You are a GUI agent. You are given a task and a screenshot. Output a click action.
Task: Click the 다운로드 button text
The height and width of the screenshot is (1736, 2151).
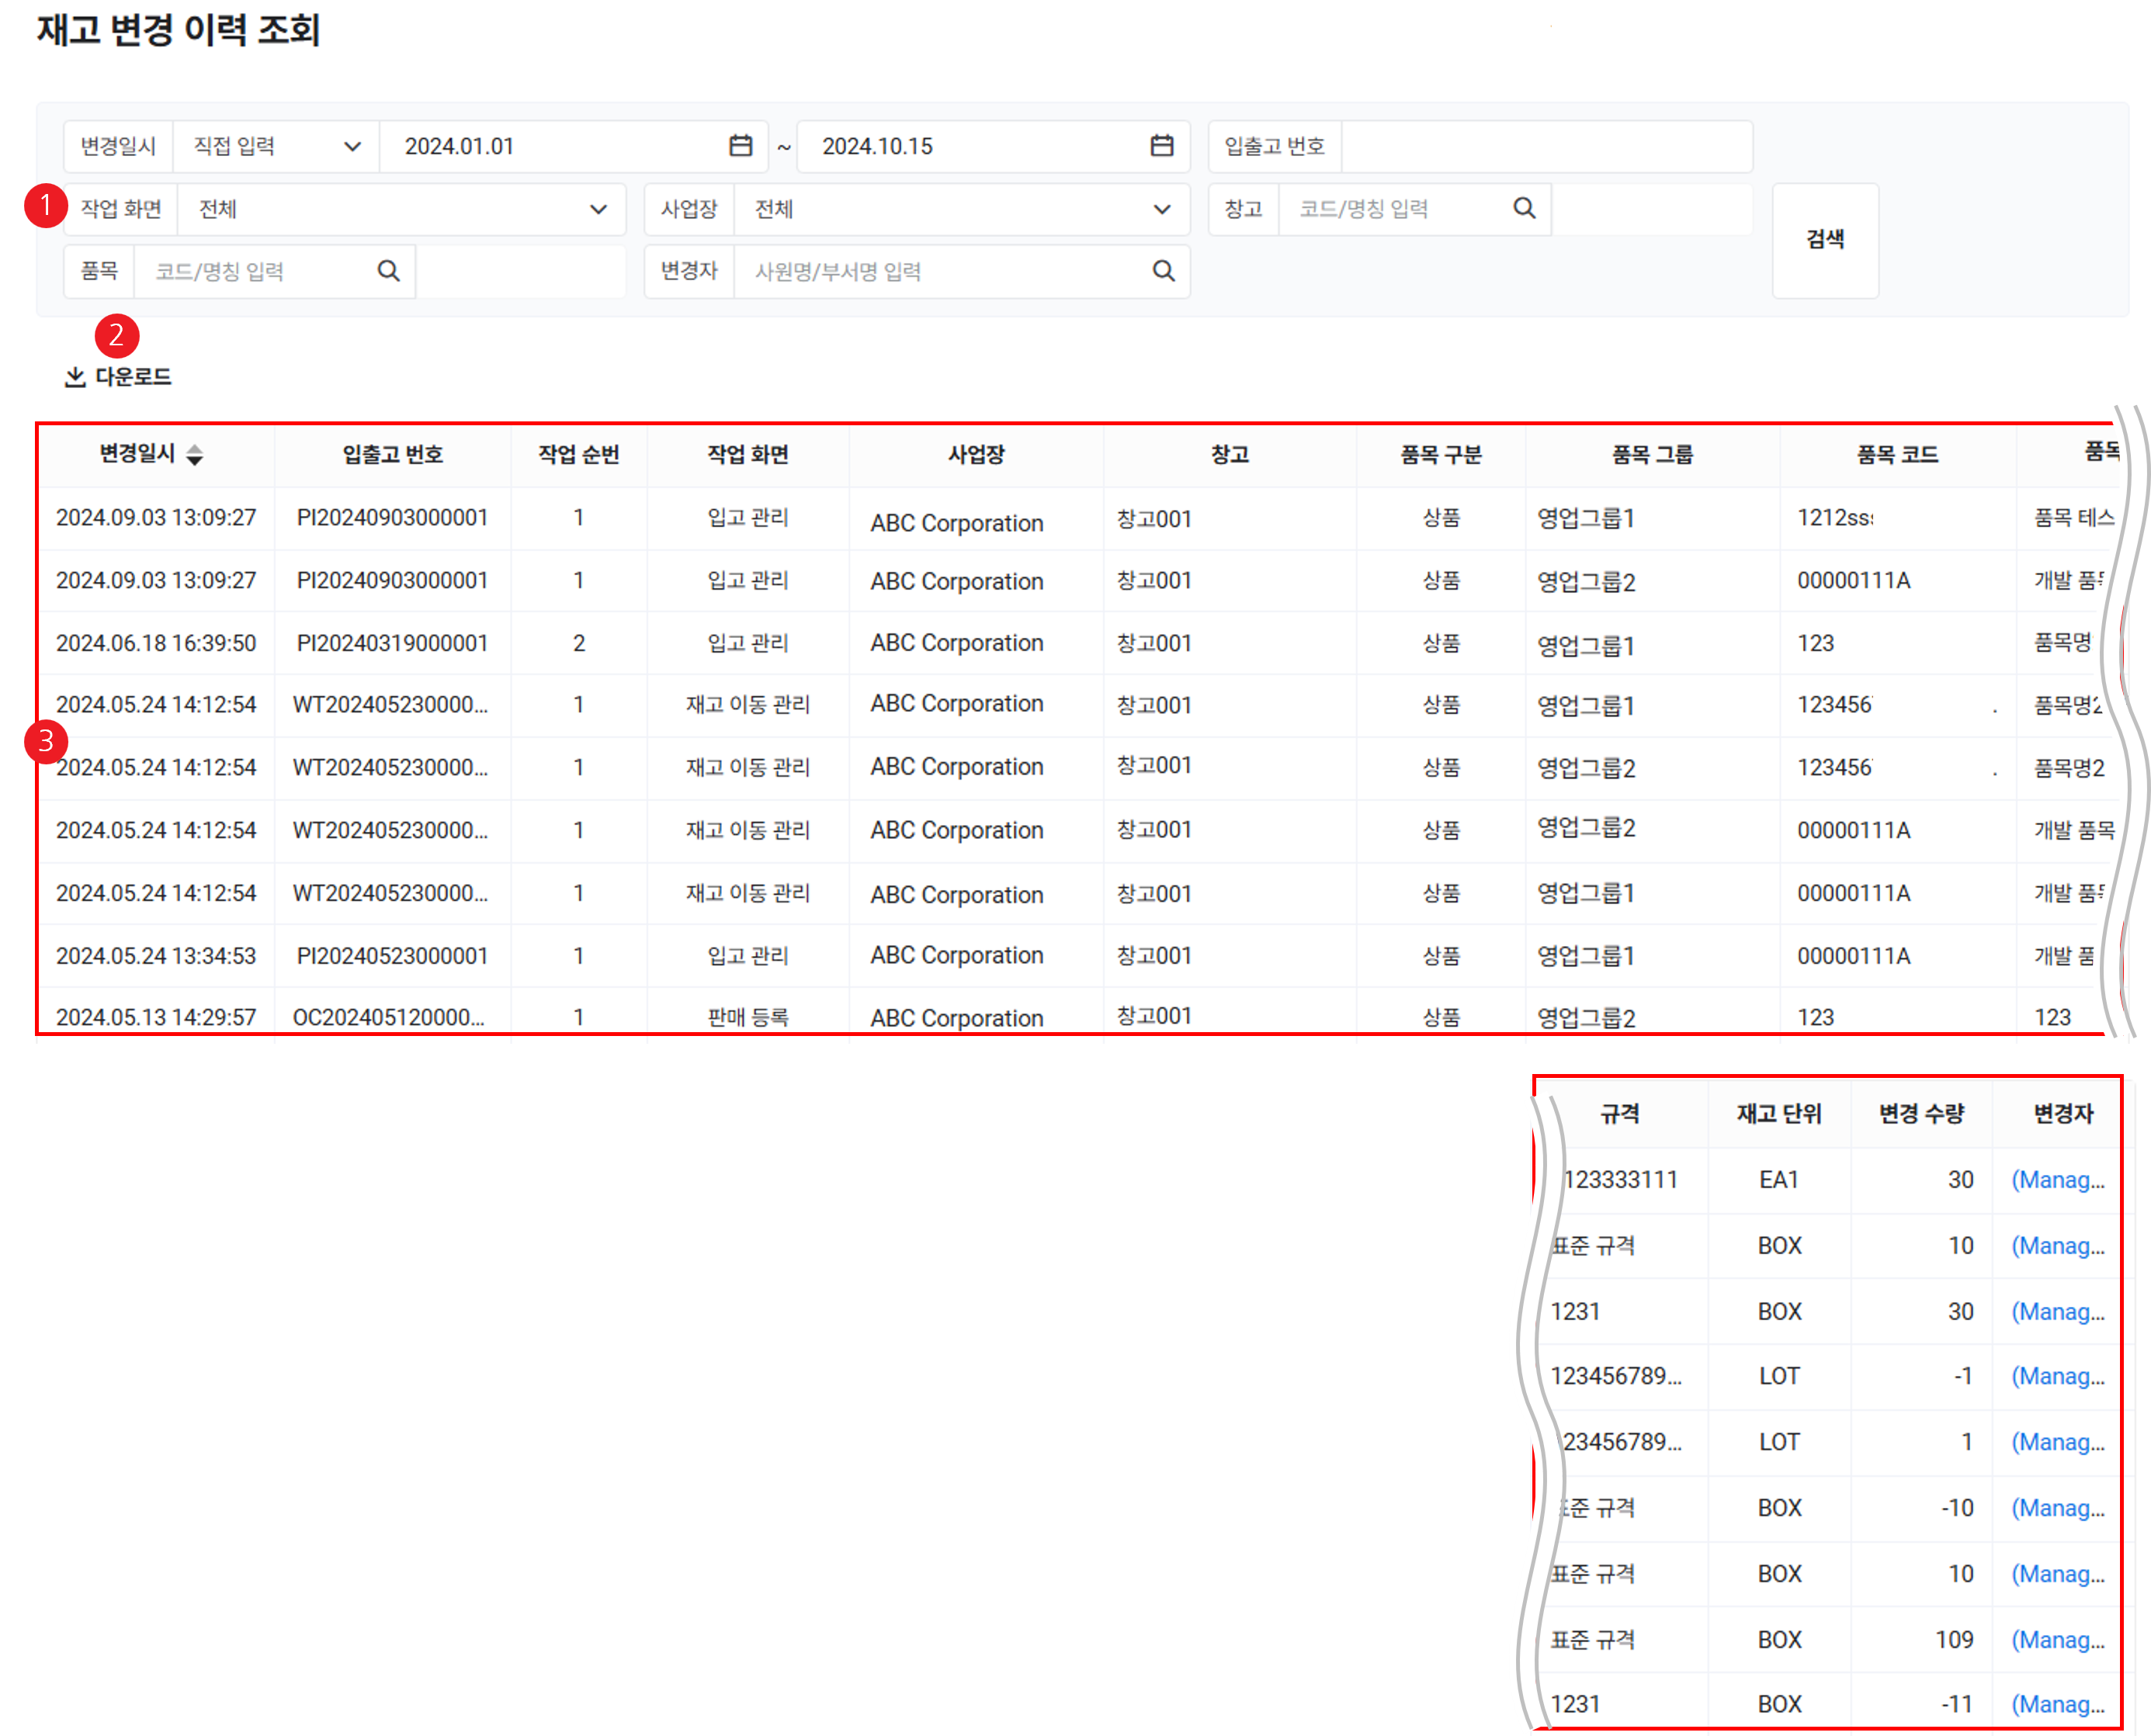tap(133, 377)
